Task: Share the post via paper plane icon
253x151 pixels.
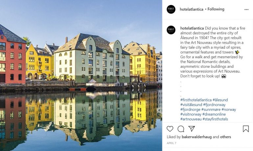Action: pyautogui.click(x=192, y=129)
